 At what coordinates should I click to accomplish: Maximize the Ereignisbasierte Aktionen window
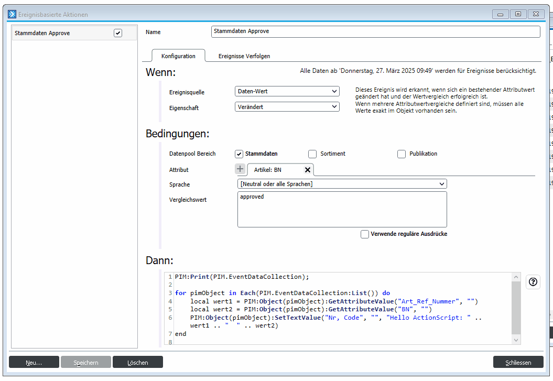point(518,14)
